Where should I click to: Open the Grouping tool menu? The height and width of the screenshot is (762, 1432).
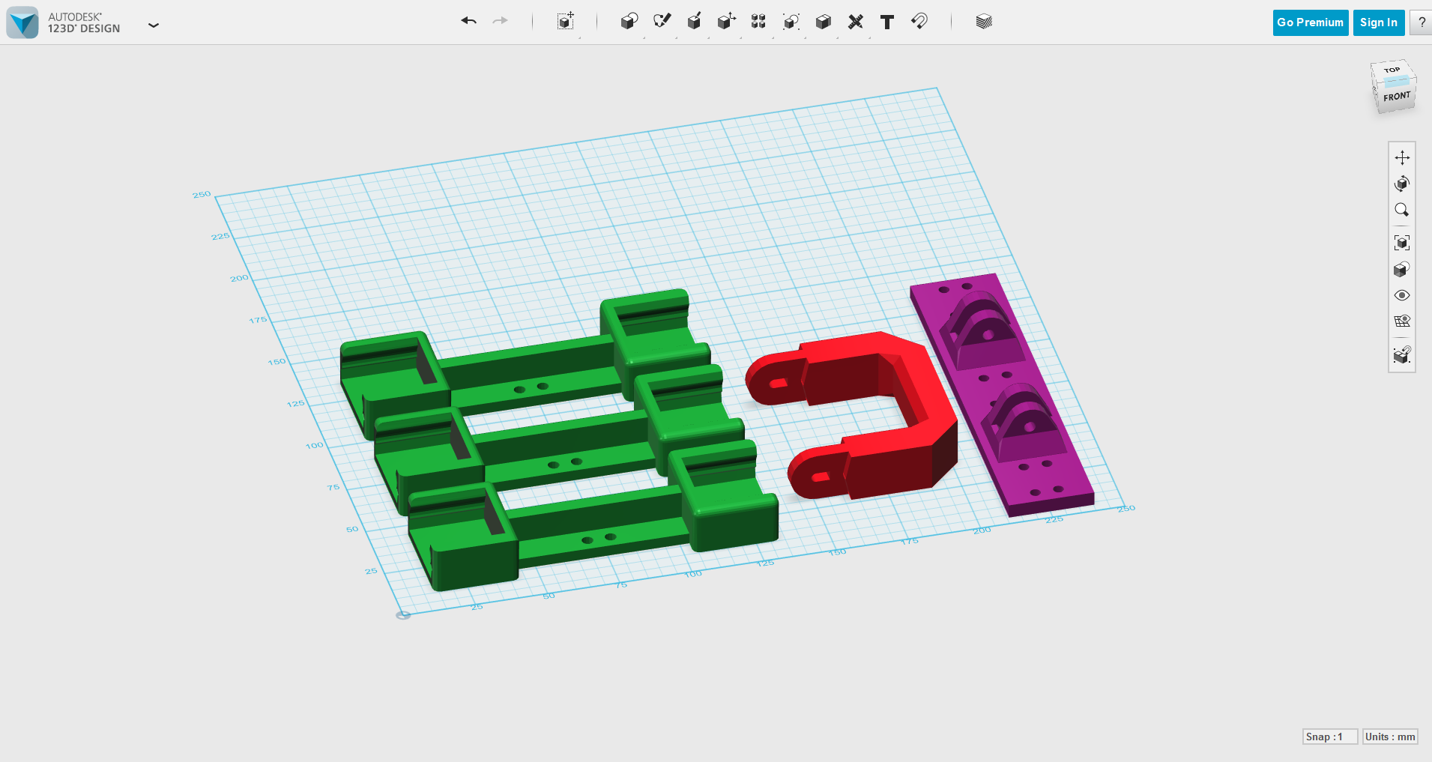[791, 22]
